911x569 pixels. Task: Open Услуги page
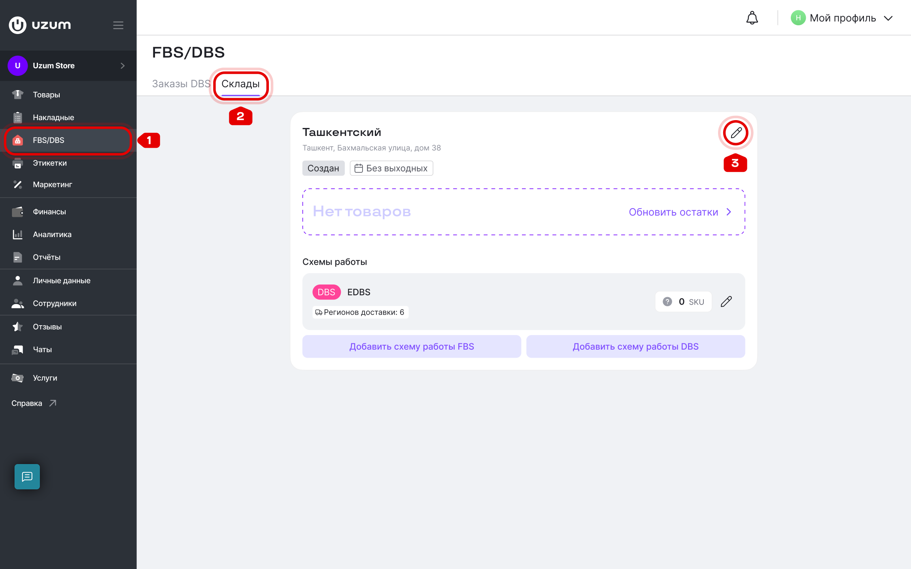[68, 378]
